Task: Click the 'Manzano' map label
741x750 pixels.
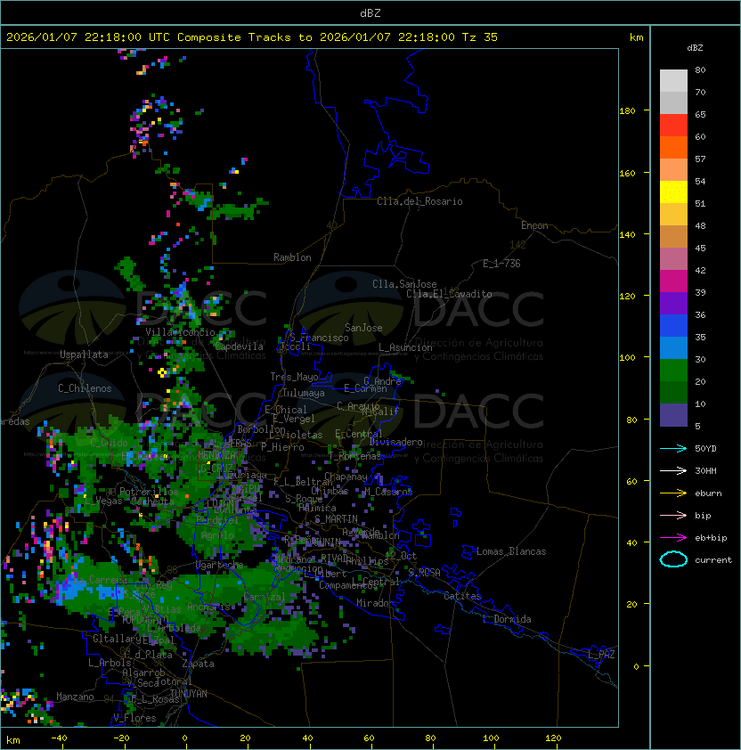Action: (75, 697)
